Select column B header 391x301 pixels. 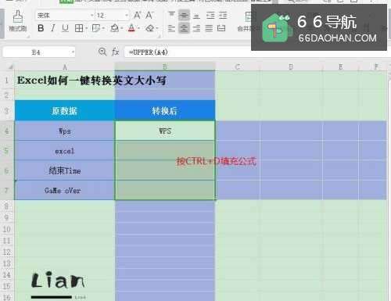(165, 66)
